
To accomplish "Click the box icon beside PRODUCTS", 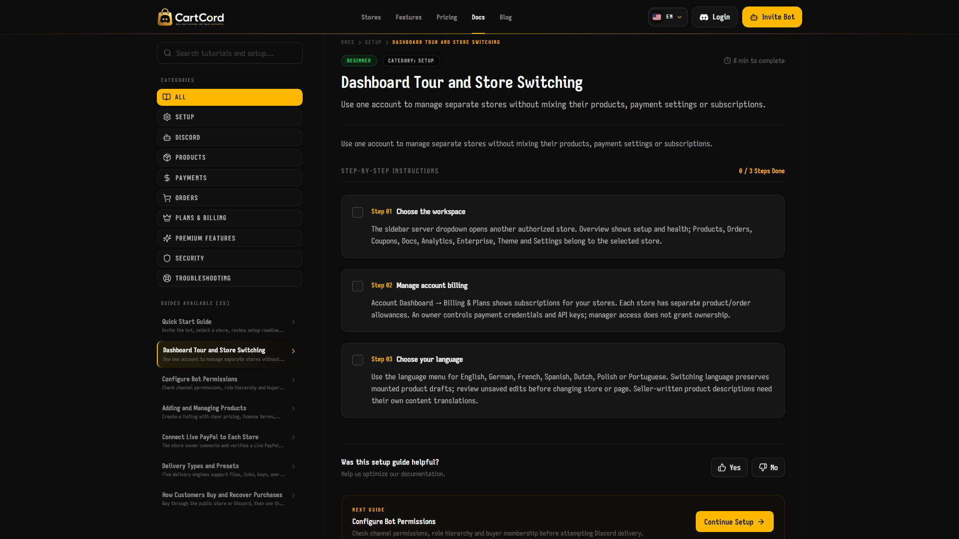I will click(x=167, y=158).
